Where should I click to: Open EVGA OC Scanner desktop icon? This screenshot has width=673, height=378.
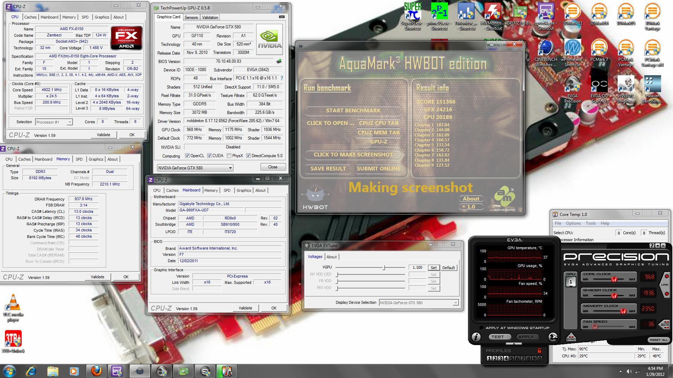(599, 90)
